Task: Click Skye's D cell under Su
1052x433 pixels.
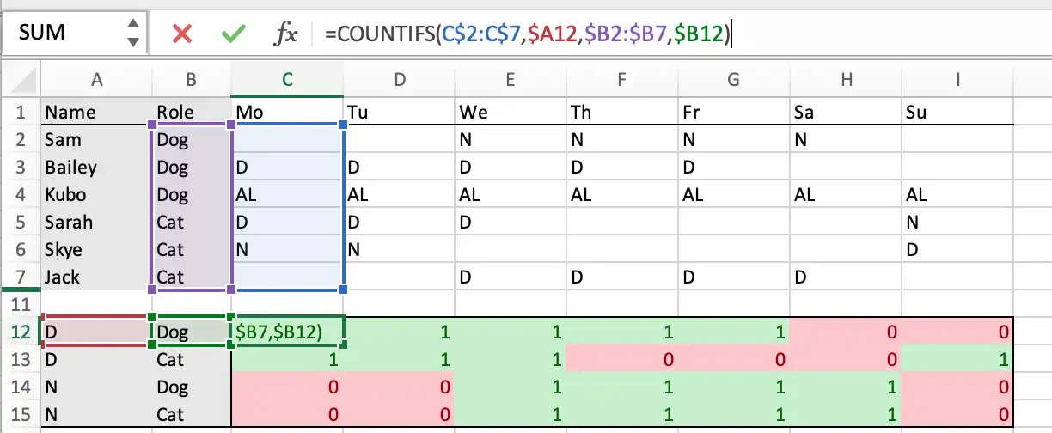Action: (x=957, y=249)
